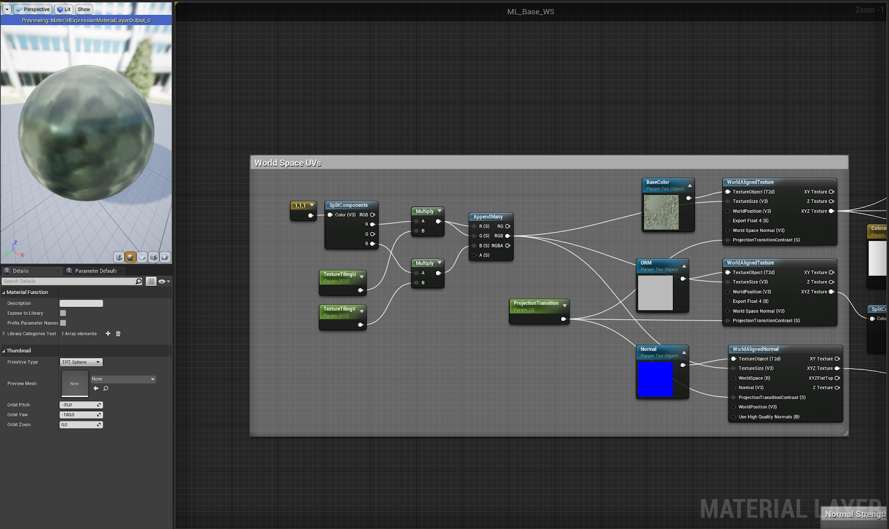Screen dimensions: 889x529
Task: Enable the Prefix Parameter Names checkbox
Action: [63, 323]
